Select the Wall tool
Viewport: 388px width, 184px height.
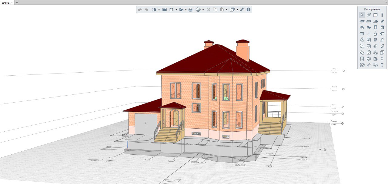coord(375,15)
